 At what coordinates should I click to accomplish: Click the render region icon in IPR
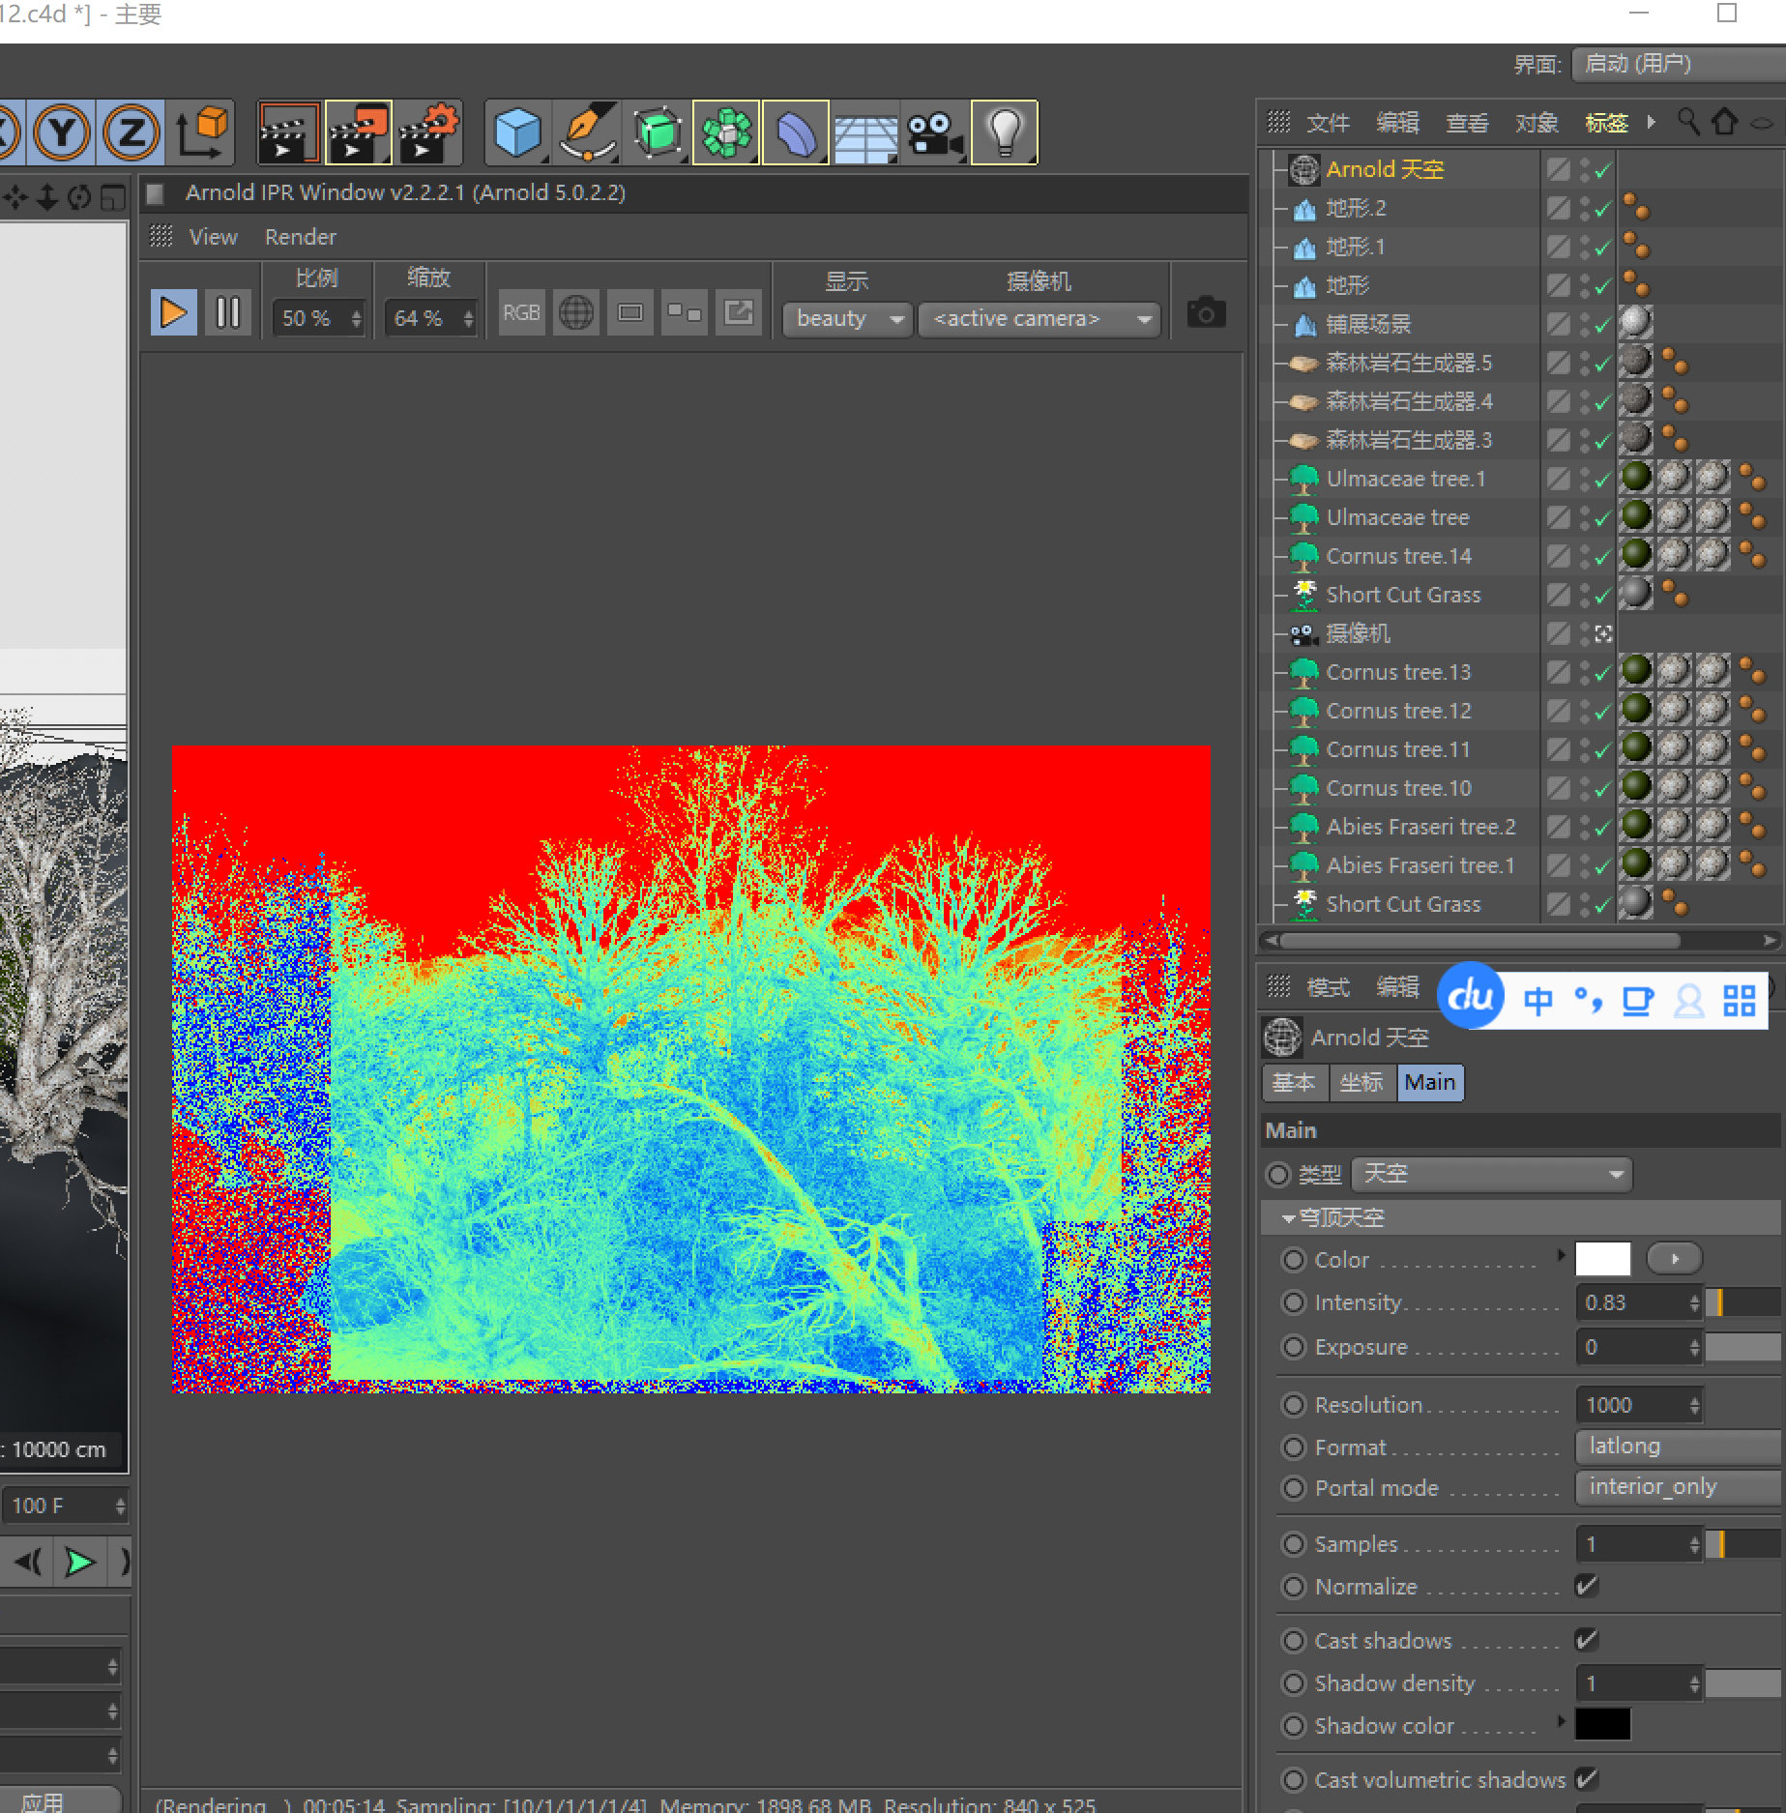pos(630,313)
